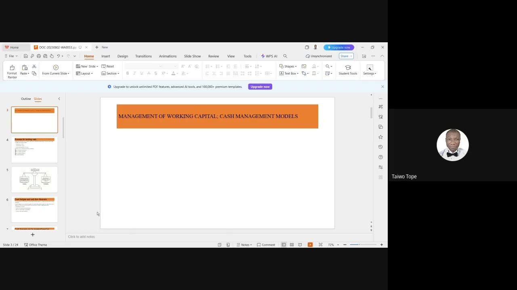The height and width of the screenshot is (290, 517).
Task: Open the Shapes dropdown
Action: coord(288,66)
